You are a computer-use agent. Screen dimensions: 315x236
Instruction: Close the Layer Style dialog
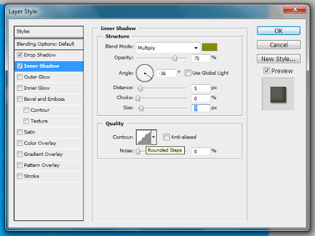tap(295, 9)
